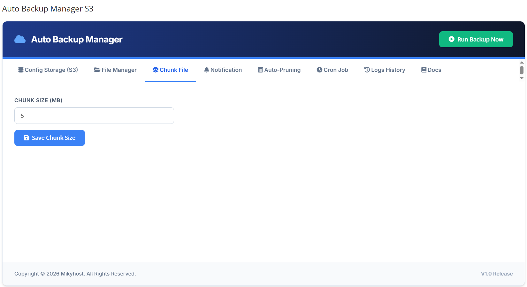Click the Auto Backup Manager header title

[77, 39]
